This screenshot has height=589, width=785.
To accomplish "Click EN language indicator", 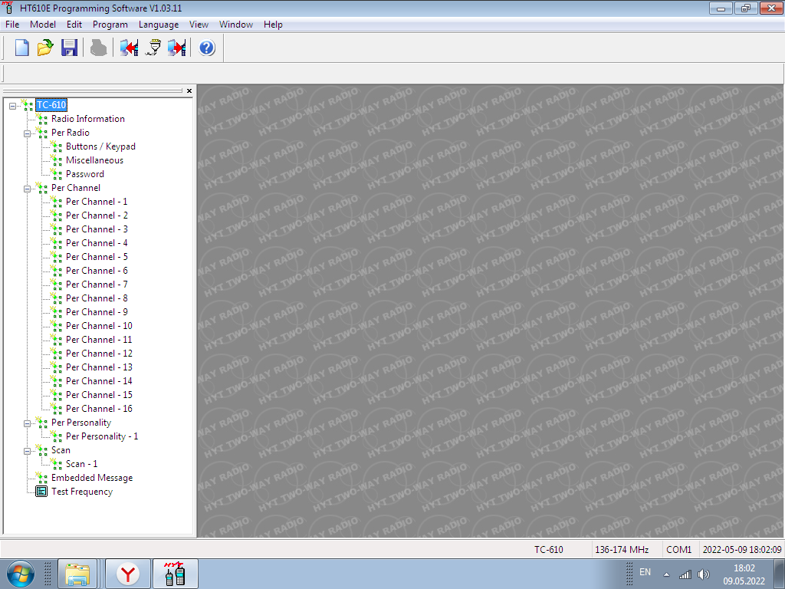I will (645, 572).
